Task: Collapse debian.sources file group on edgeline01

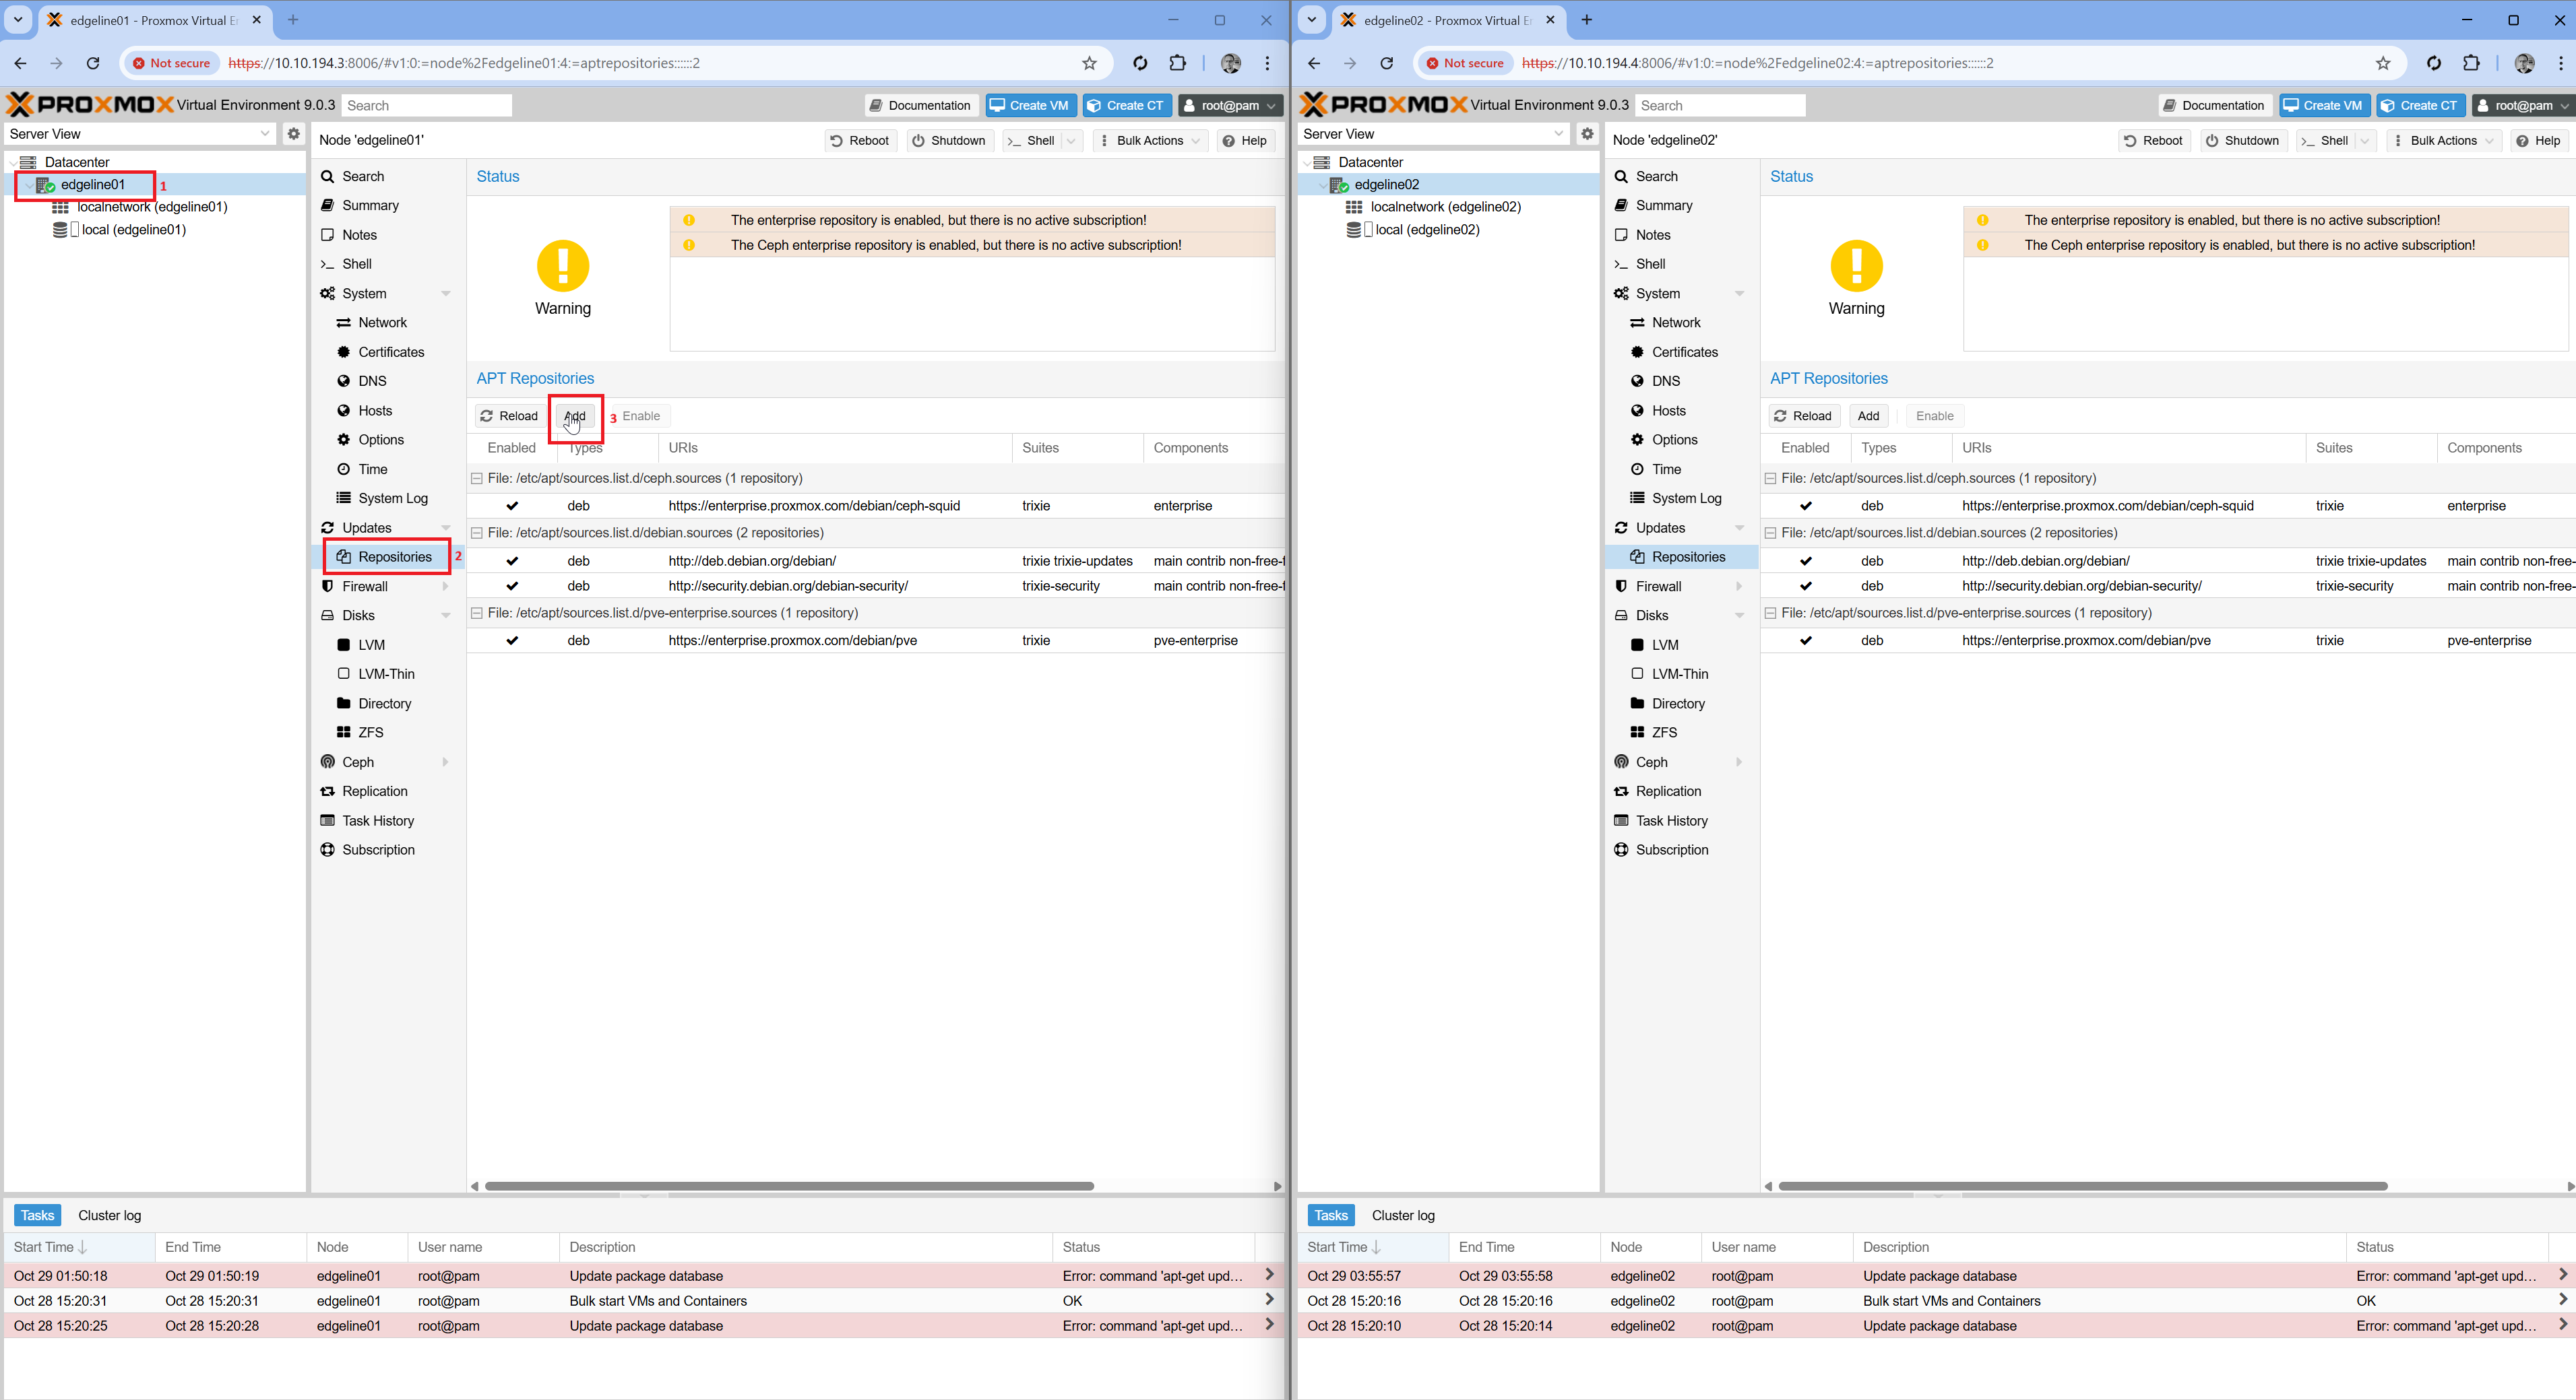Action: [x=477, y=533]
